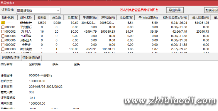Click the 综合统计 summary folder icon
Image resolution: width=218 pixels, height=111 pixels.
pos(3,23)
